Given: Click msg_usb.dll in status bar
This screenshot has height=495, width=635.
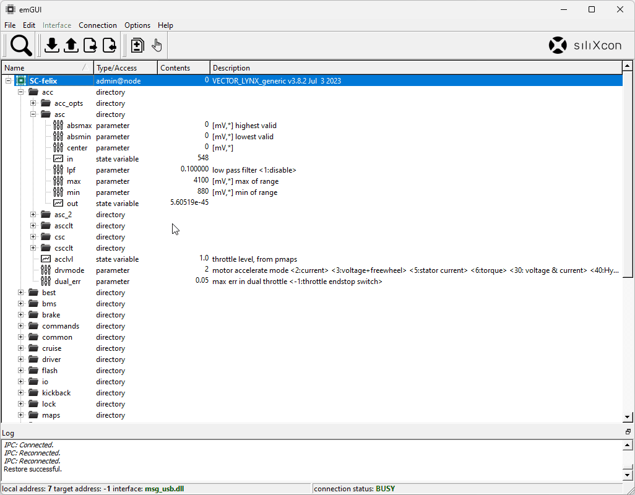Looking at the screenshot, I should [165, 489].
